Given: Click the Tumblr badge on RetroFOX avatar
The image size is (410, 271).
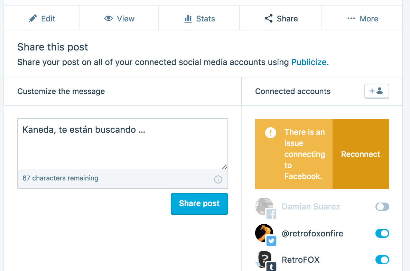Looking at the screenshot, I should pyautogui.click(x=271, y=267).
